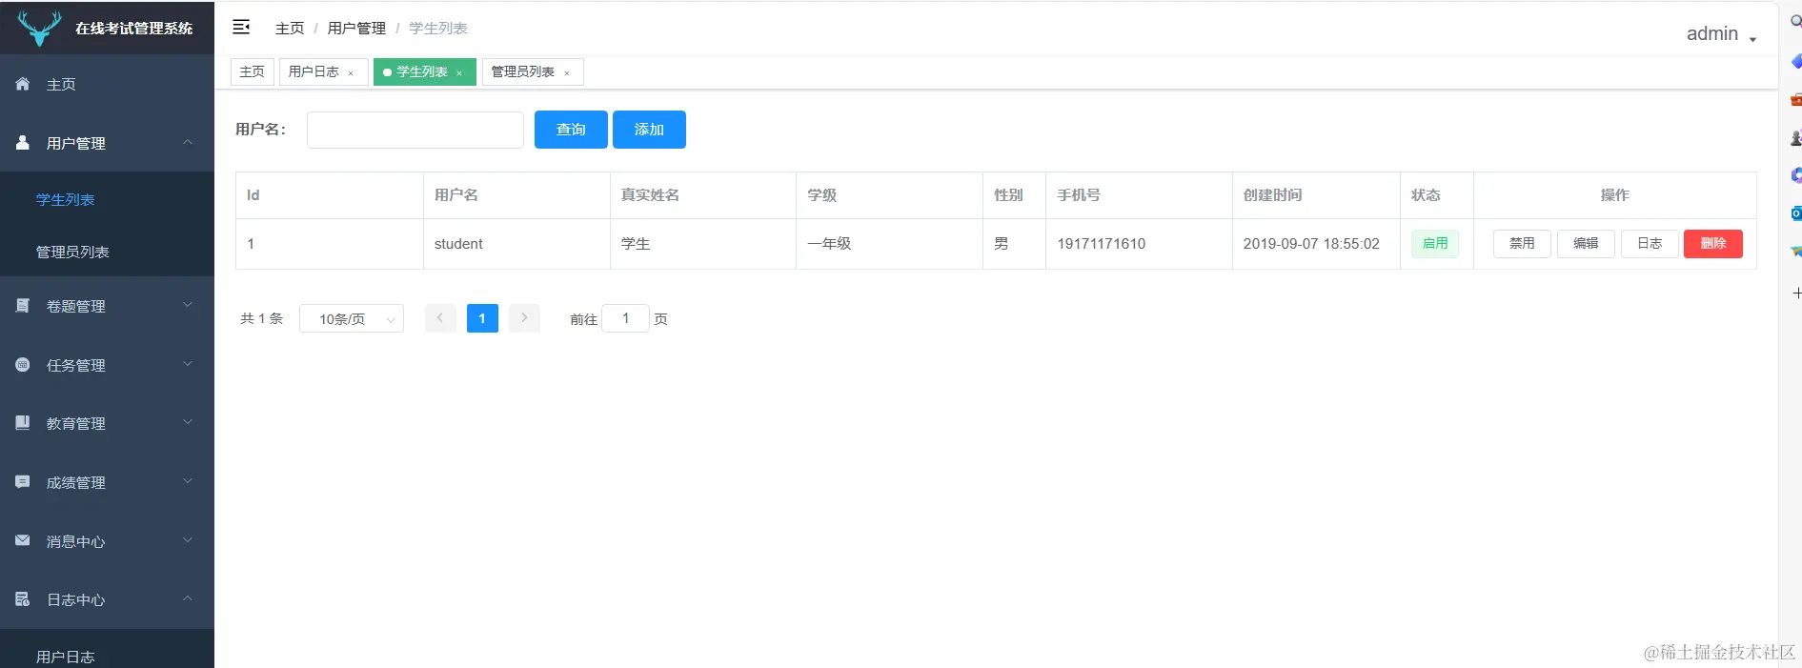Viewport: 1802px width, 668px height.
Task: Open the admin account dropdown
Action: pyautogui.click(x=1720, y=34)
